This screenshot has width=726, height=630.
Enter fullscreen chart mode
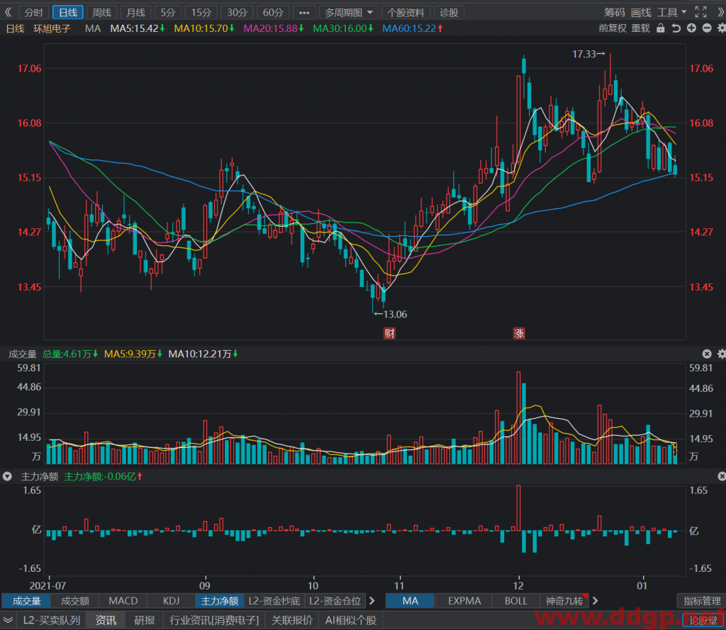coord(701,13)
